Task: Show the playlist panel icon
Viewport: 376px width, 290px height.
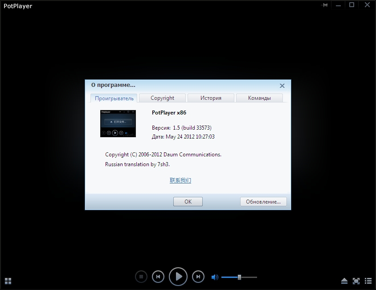Action: coord(368,281)
